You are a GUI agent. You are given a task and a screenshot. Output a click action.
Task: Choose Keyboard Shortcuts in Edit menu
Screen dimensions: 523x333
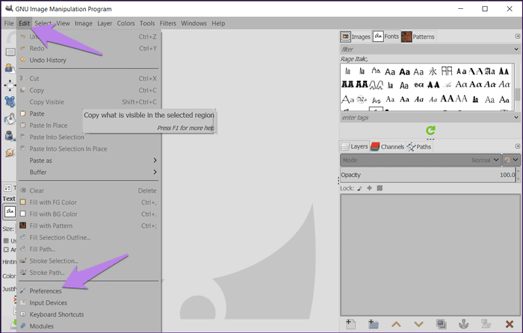[x=58, y=314]
